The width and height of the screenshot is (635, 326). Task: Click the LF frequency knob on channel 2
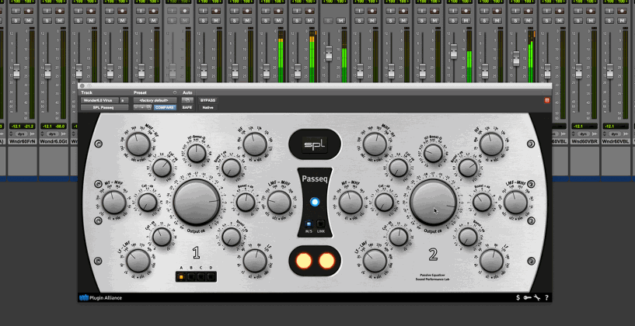(x=491, y=261)
